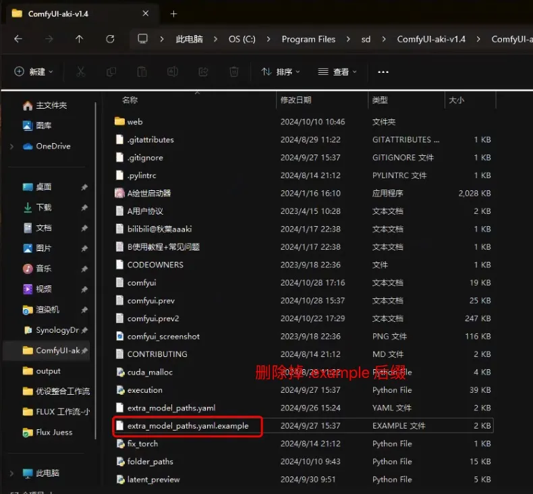Expand chevron after Program Files breadcrumb
This screenshot has width=533, height=494.
pyautogui.click(x=348, y=39)
